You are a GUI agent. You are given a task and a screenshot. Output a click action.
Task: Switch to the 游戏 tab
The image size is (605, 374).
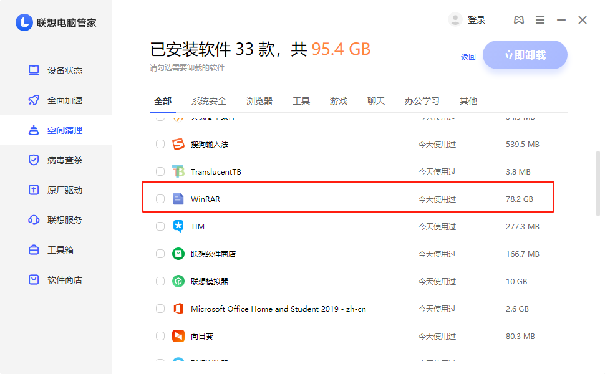coord(339,101)
